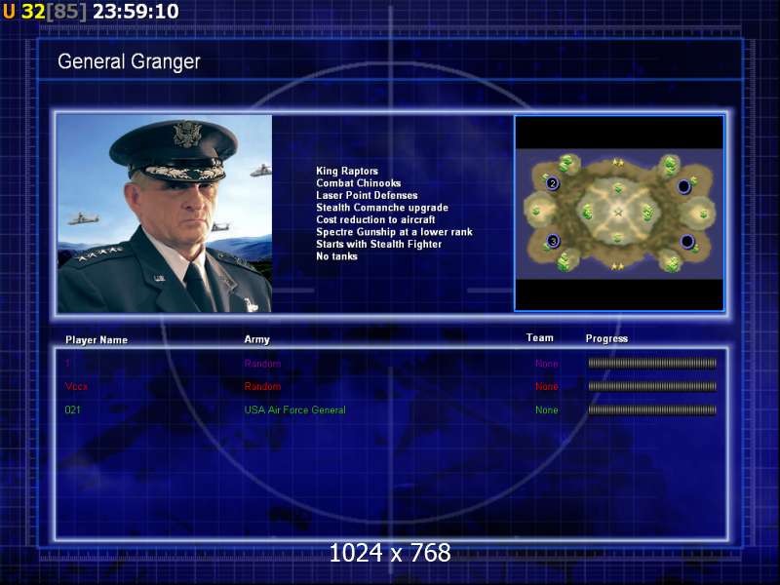Click the "King Raptors" feature line
The width and height of the screenshot is (780, 585).
click(x=347, y=172)
